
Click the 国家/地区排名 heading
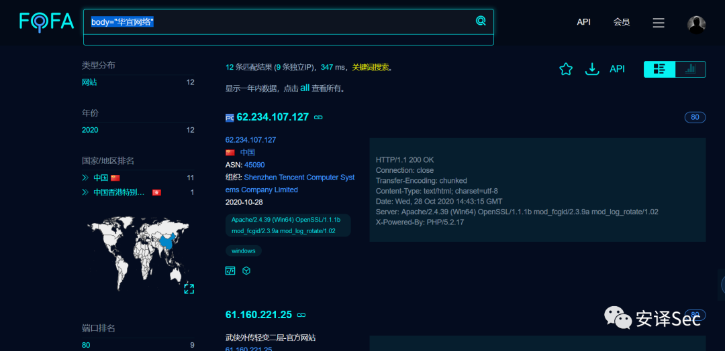[108, 161]
